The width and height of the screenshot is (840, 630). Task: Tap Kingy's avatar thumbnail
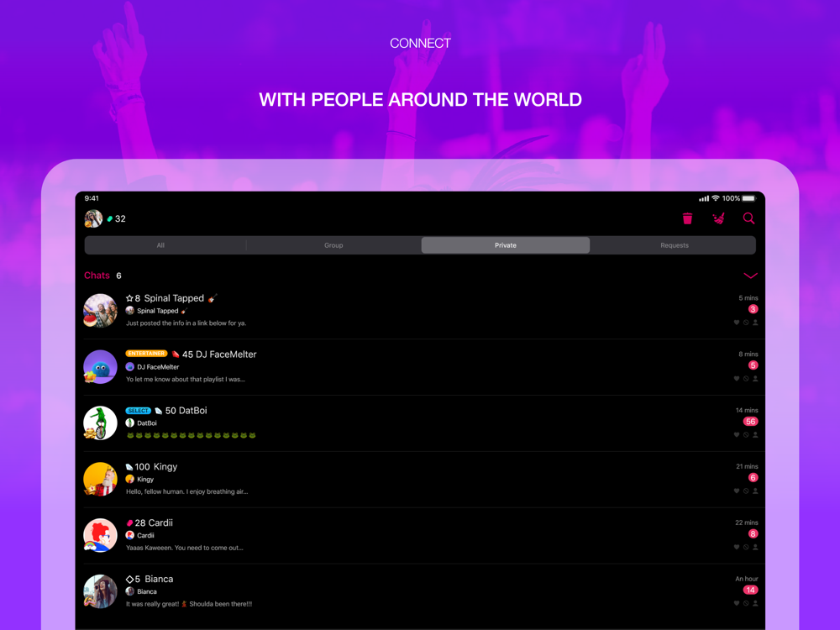pyautogui.click(x=100, y=480)
